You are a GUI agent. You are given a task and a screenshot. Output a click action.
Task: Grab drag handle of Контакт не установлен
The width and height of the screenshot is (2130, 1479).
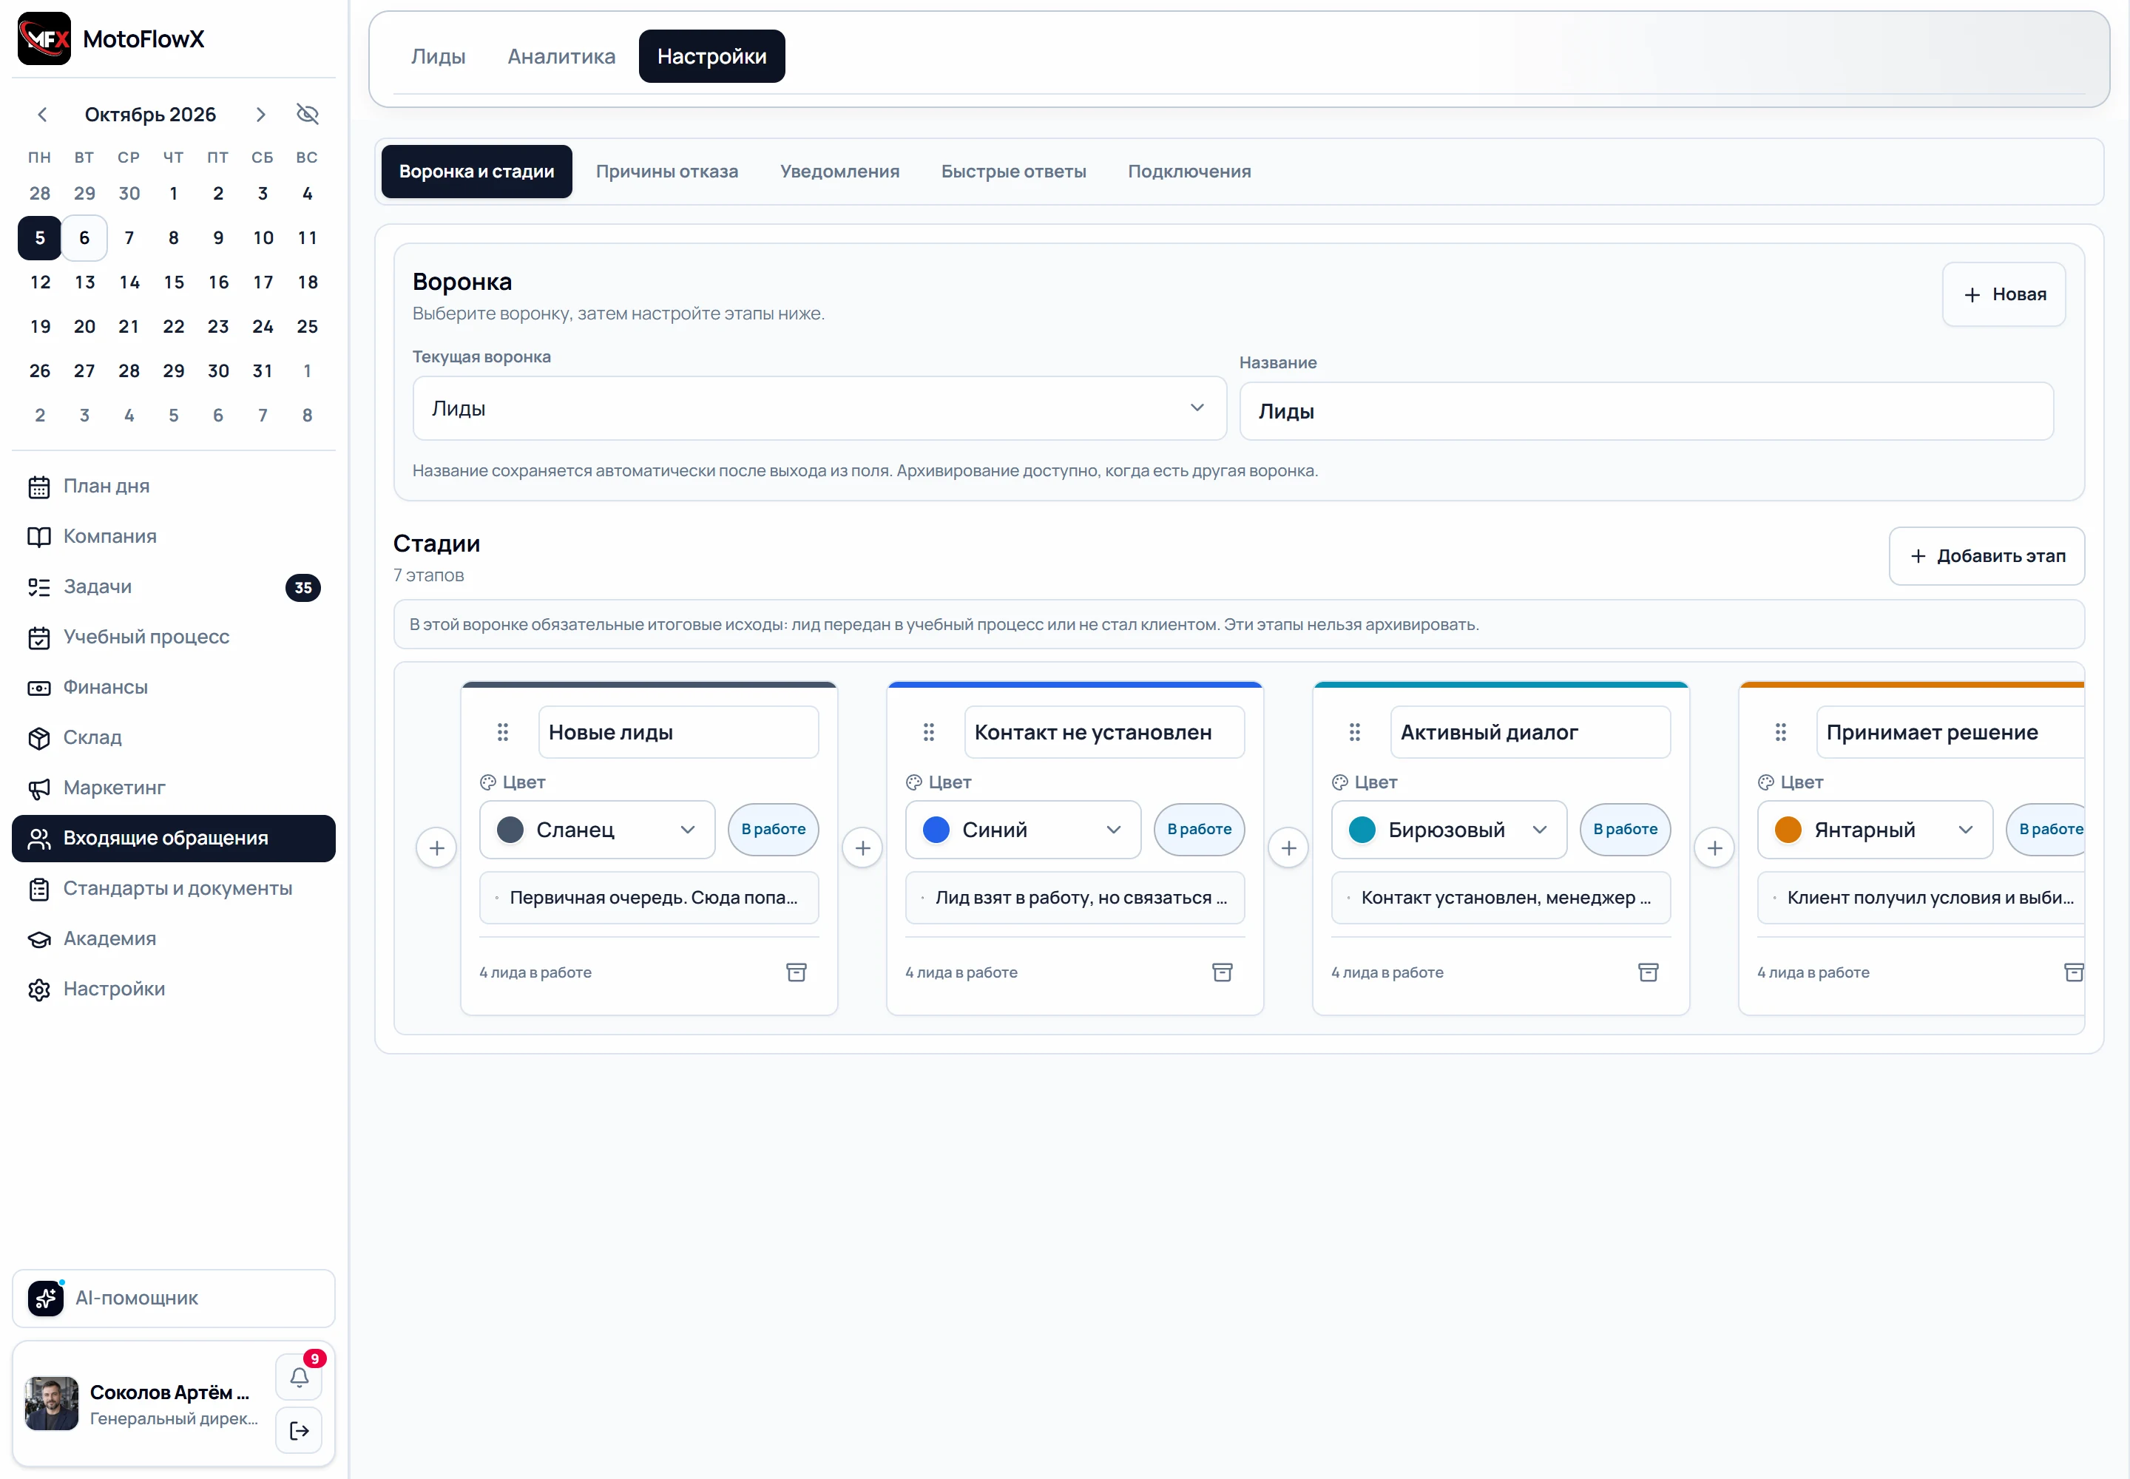click(928, 732)
